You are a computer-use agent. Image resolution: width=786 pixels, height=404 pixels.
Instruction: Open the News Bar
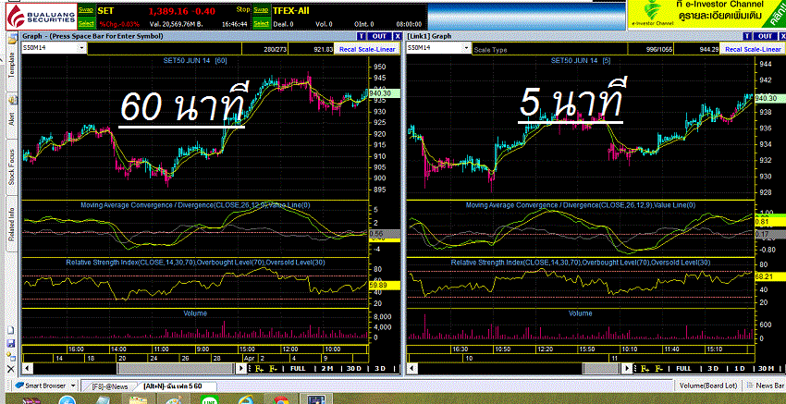[x=765, y=386]
